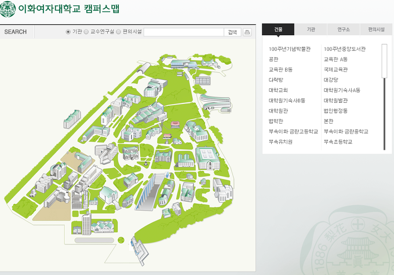Screen dimensions: 394x275
Task: Pick 대학원관 from the building list
Action: point(278,111)
